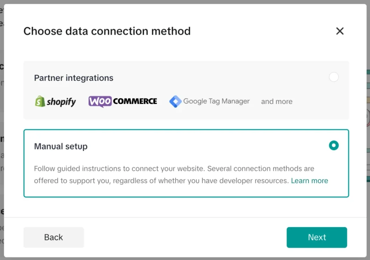Viewport: 370px width, 260px height.
Task: Click the green Shopify shopping bag icon
Action: click(x=40, y=101)
